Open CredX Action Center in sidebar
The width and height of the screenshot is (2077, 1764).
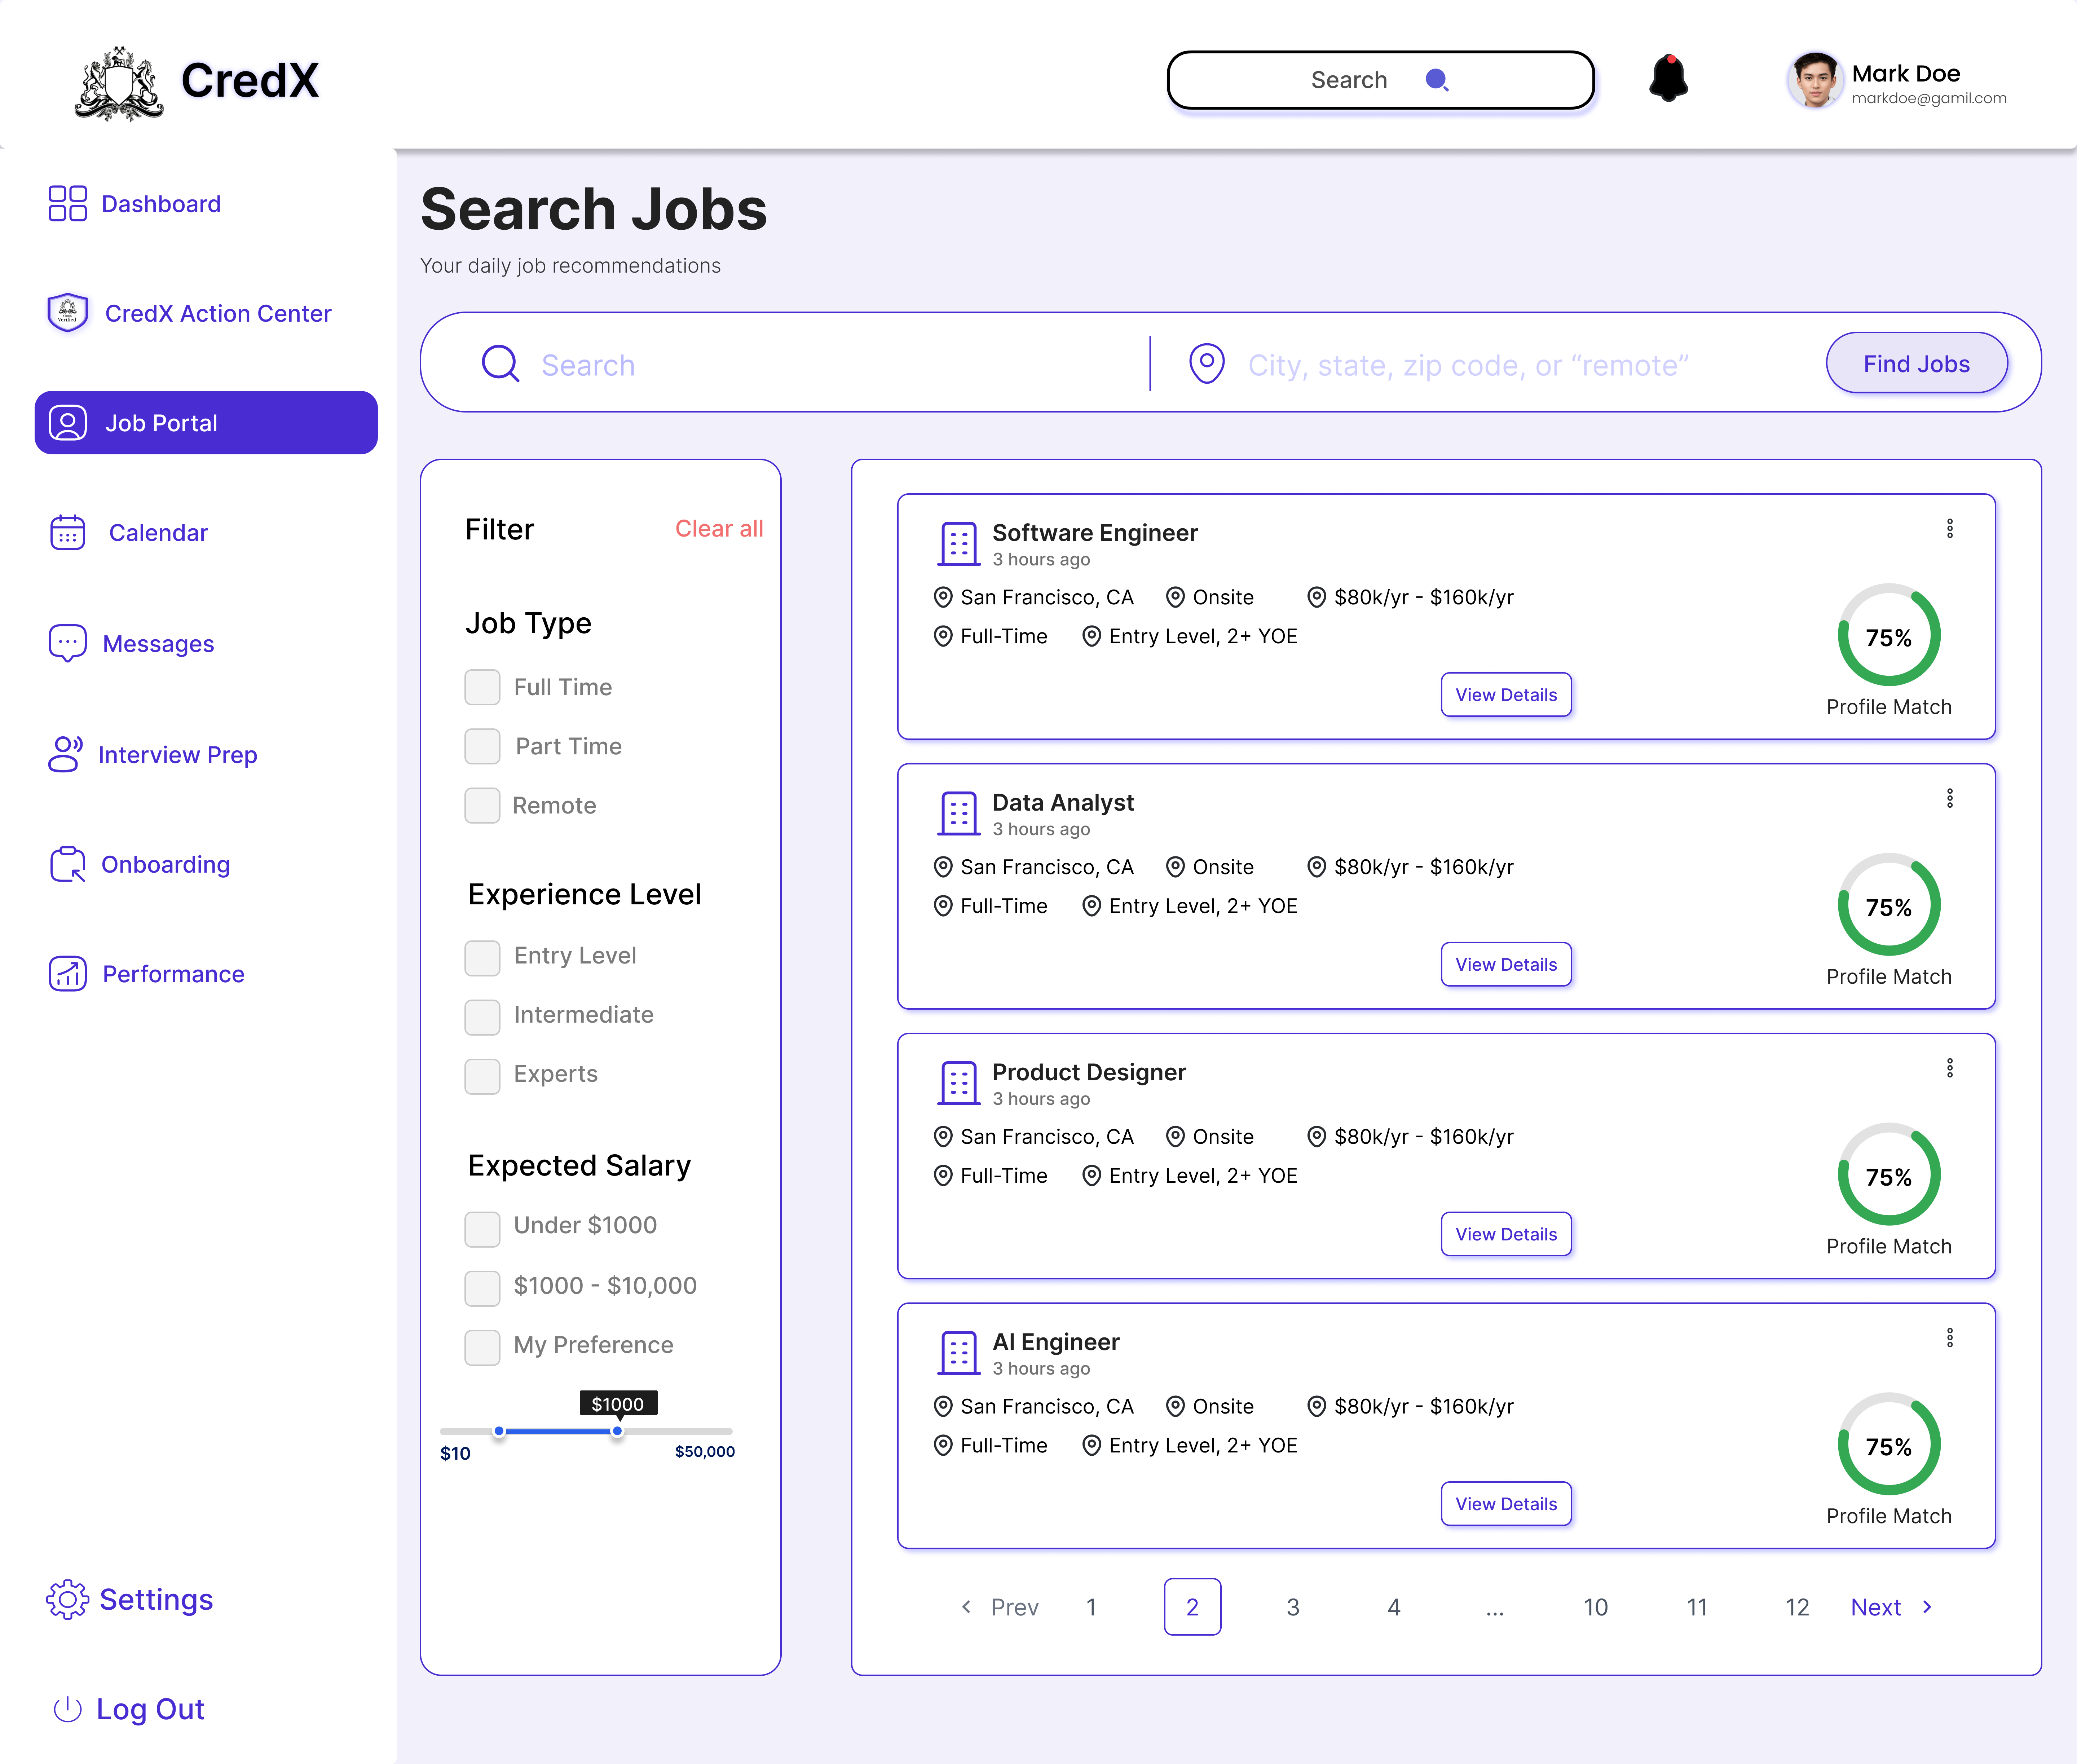(190, 313)
